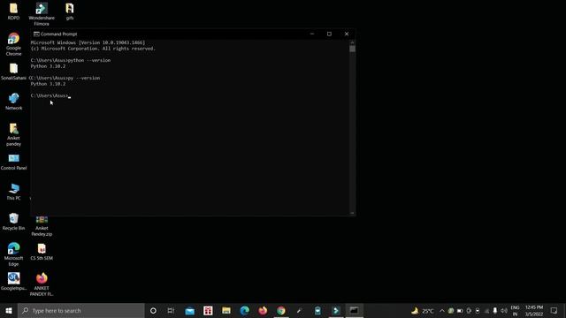Image resolution: width=566 pixels, height=318 pixels.
Task: Launch Microsoft Edge desktop shortcut
Action: [x=14, y=254]
